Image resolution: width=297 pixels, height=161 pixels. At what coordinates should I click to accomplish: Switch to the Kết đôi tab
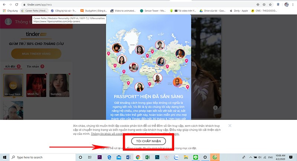click(13, 67)
